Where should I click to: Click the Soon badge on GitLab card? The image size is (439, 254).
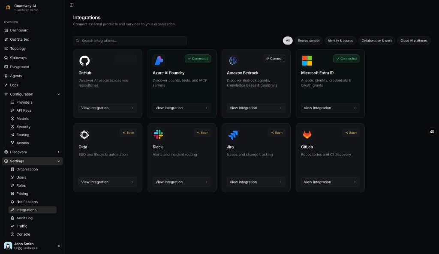351,133
